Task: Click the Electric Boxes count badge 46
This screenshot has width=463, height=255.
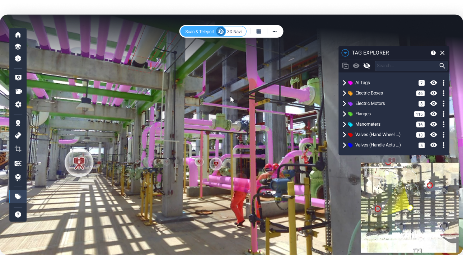Action: [x=420, y=93]
